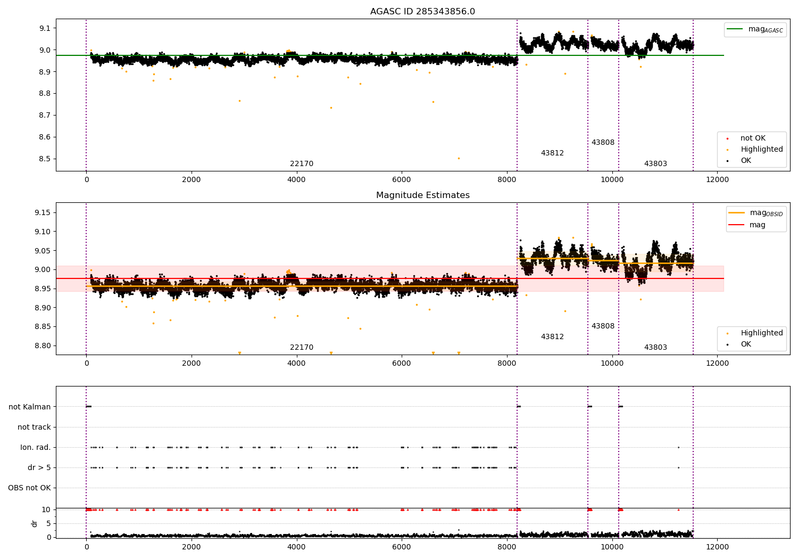
Task: Click x-axis tick '12000' under the bottom plot
Action: tap(717, 547)
